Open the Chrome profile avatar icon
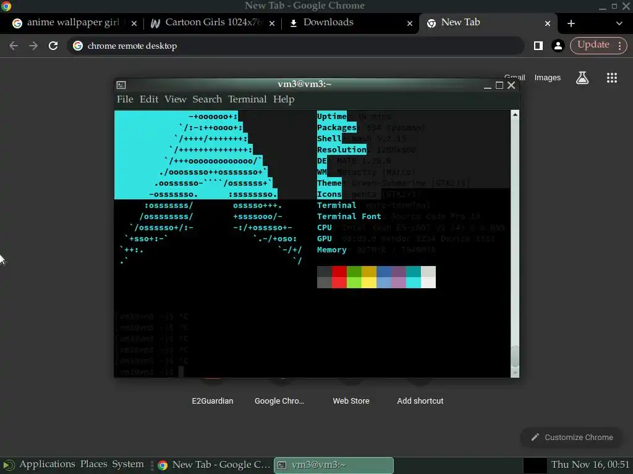 click(x=558, y=46)
